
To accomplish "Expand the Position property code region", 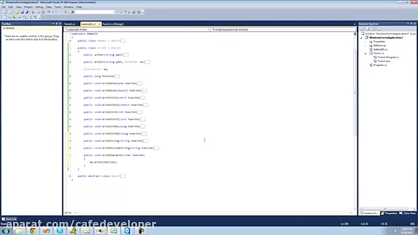I will (70, 76).
